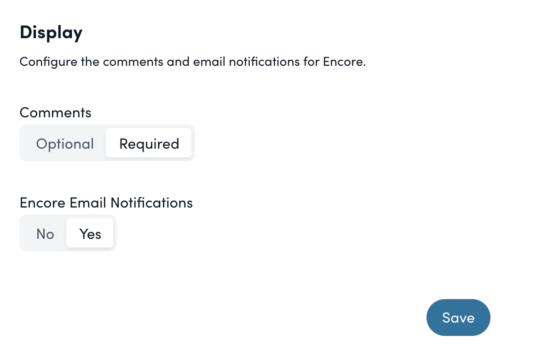
Task: Click the Comments segmented control
Action: pos(107,143)
